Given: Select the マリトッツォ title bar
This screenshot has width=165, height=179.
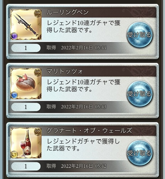Looking at the screenshot, I should click(x=99, y=71).
